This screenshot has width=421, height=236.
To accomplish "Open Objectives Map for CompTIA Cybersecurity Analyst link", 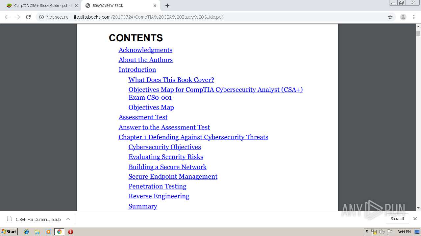I will pyautogui.click(x=215, y=93).
